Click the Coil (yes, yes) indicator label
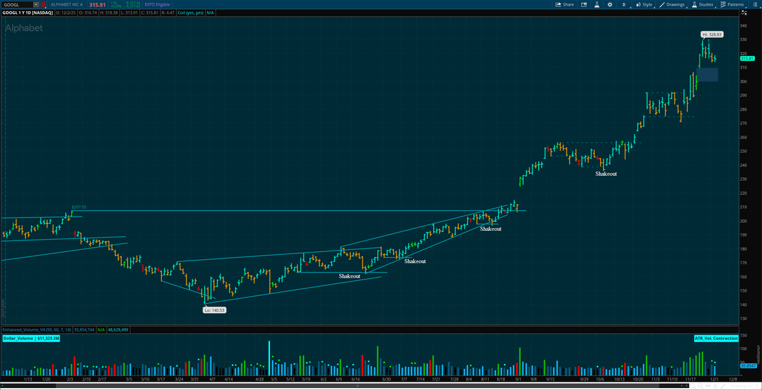The image size is (762, 390). pos(190,11)
